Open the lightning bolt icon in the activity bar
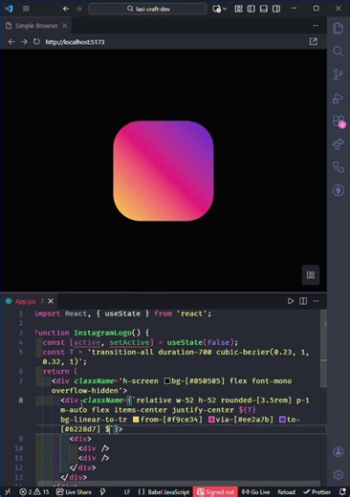This screenshot has width=350, height=497. 339,190
